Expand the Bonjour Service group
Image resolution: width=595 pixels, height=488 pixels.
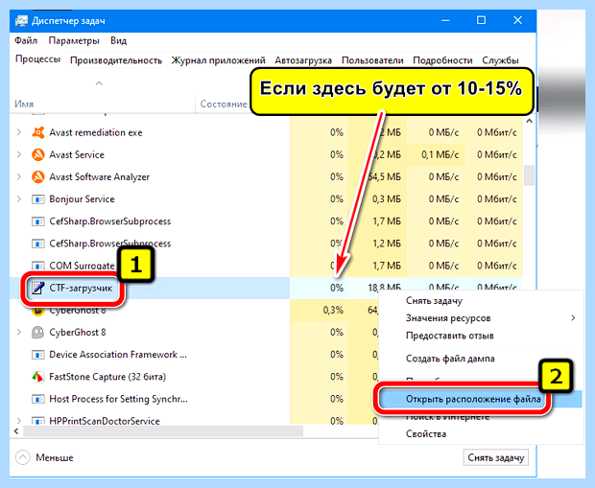point(18,198)
